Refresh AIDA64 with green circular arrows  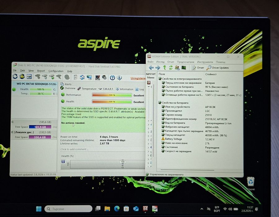pyautogui.click(x=170, y=68)
